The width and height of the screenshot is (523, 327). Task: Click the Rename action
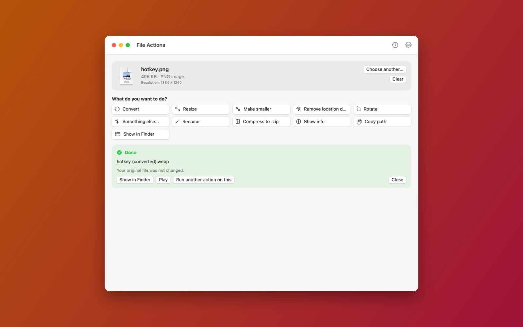coord(201,122)
